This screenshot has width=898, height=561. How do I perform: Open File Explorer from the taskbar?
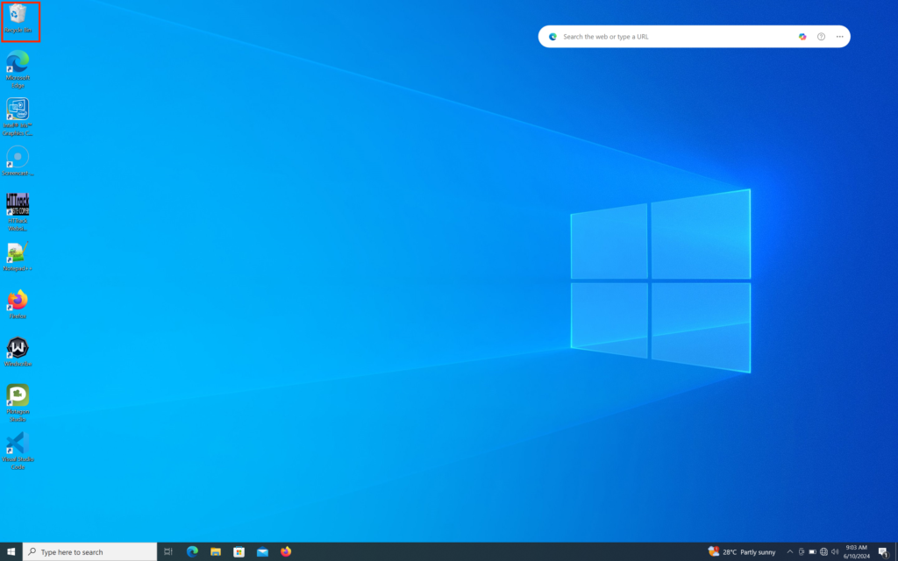click(x=216, y=552)
